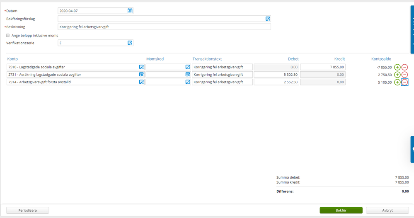Remove the 7510 Lagstadgade sociala avgifter row
This screenshot has height=218, width=414.
coord(404,67)
